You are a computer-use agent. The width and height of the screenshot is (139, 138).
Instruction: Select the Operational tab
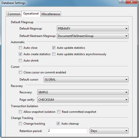31,14
